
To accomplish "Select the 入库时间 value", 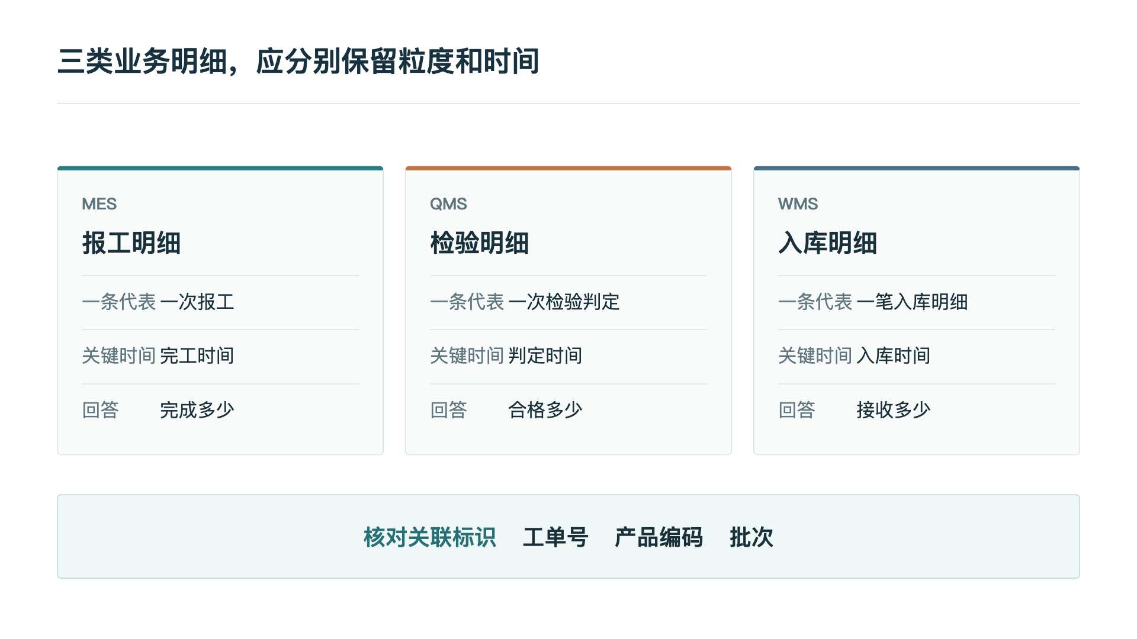I will click(x=894, y=356).
